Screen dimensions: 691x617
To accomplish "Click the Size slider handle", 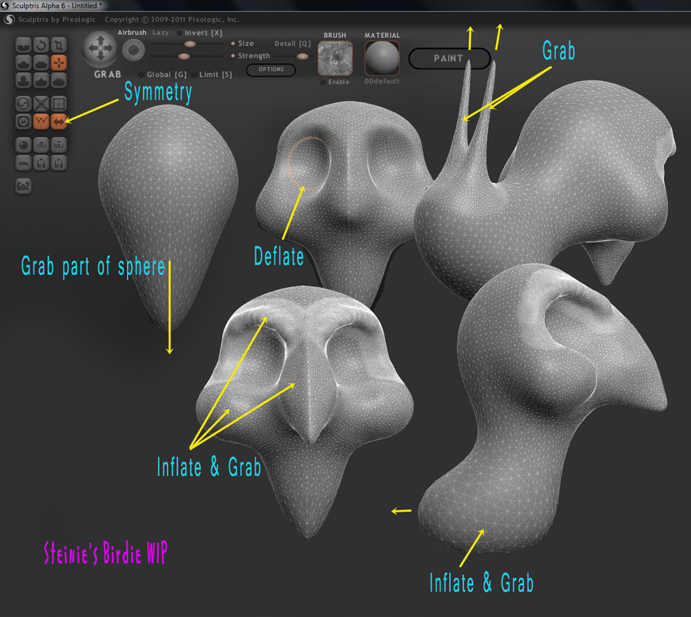I will coord(190,44).
